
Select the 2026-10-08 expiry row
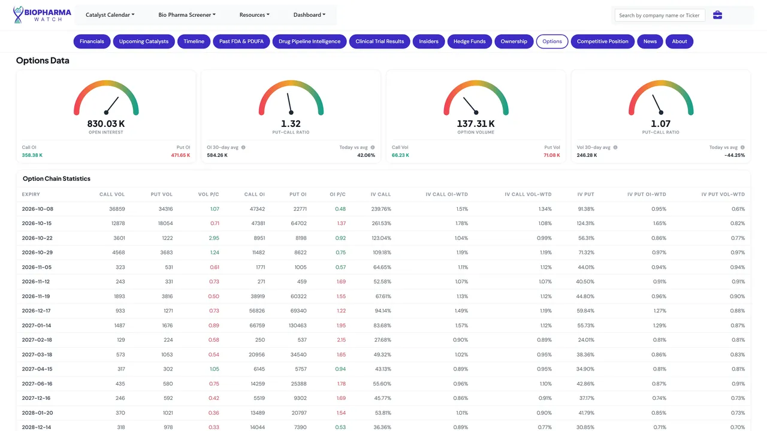tap(383, 209)
